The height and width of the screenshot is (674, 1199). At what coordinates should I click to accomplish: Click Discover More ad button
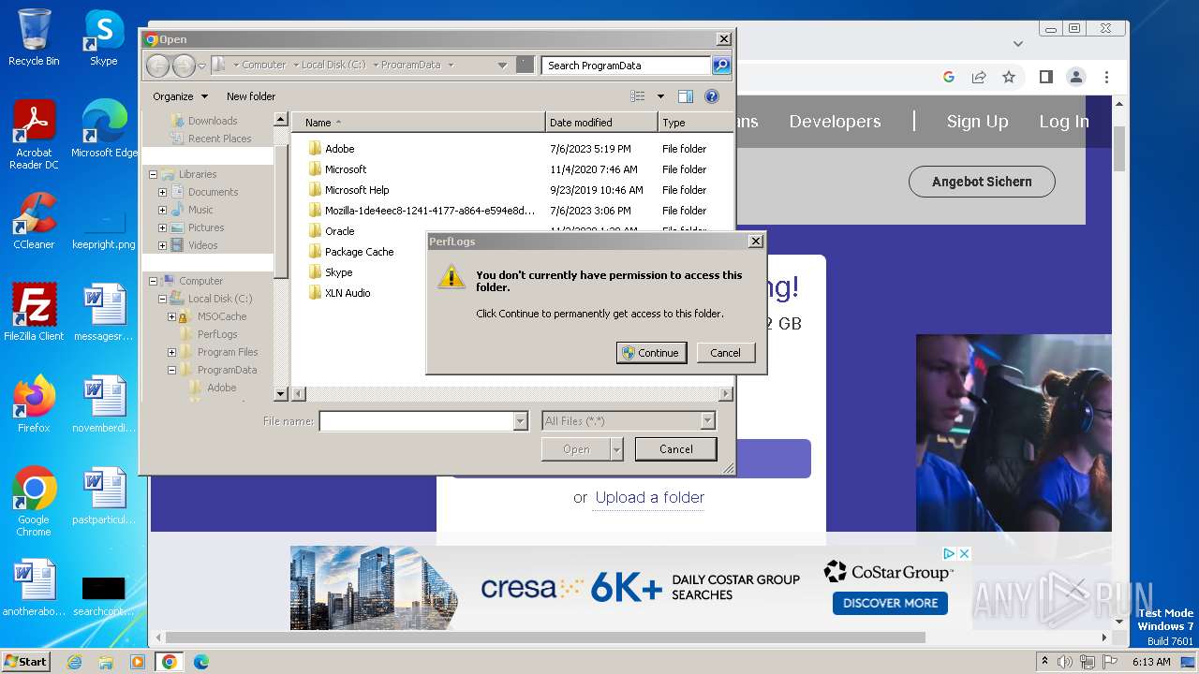[x=890, y=603]
